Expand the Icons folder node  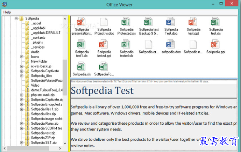click(x=22, y=57)
